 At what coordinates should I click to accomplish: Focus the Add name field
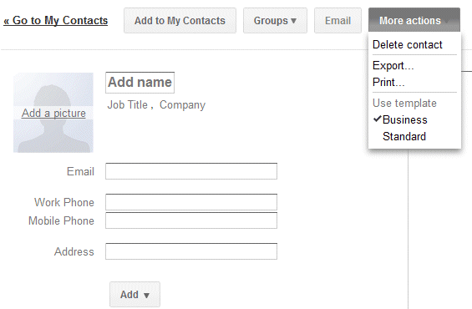140,83
